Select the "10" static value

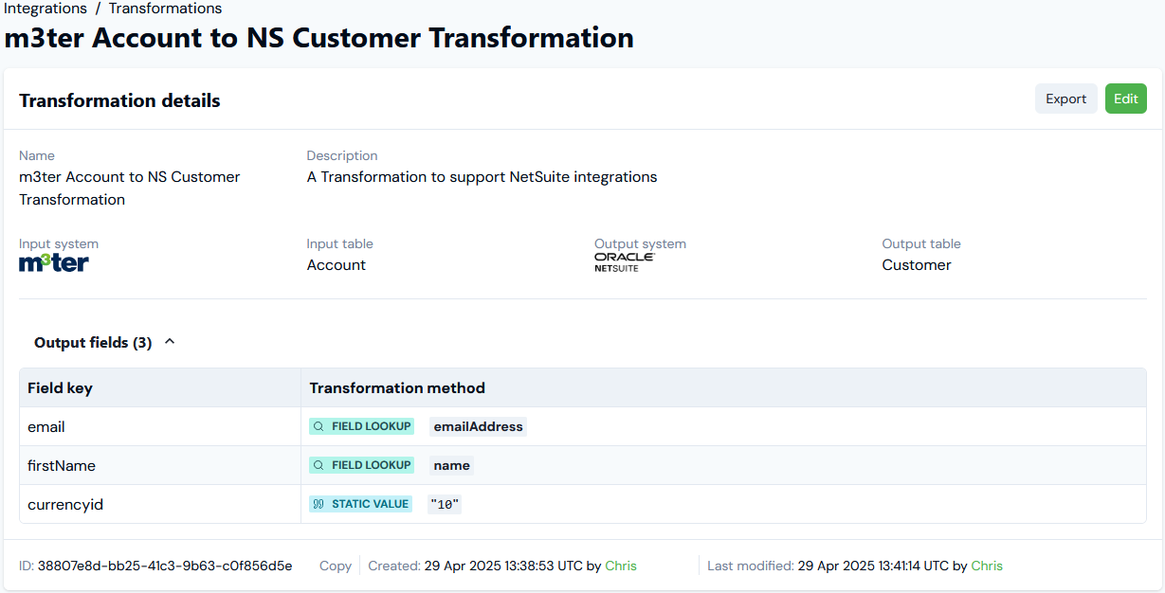[x=445, y=504]
